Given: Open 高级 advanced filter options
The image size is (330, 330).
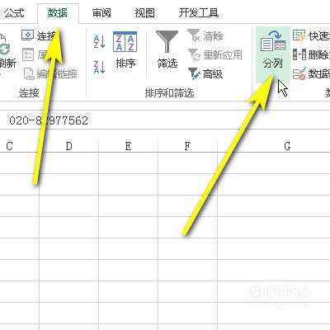Looking at the screenshot, I should pos(205,74).
